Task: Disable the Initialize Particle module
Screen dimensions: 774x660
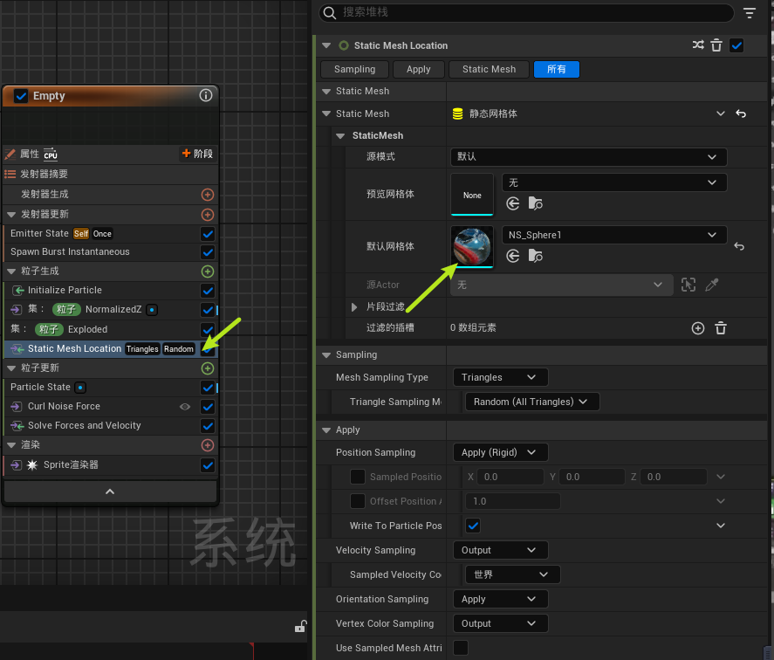Action: [x=208, y=291]
